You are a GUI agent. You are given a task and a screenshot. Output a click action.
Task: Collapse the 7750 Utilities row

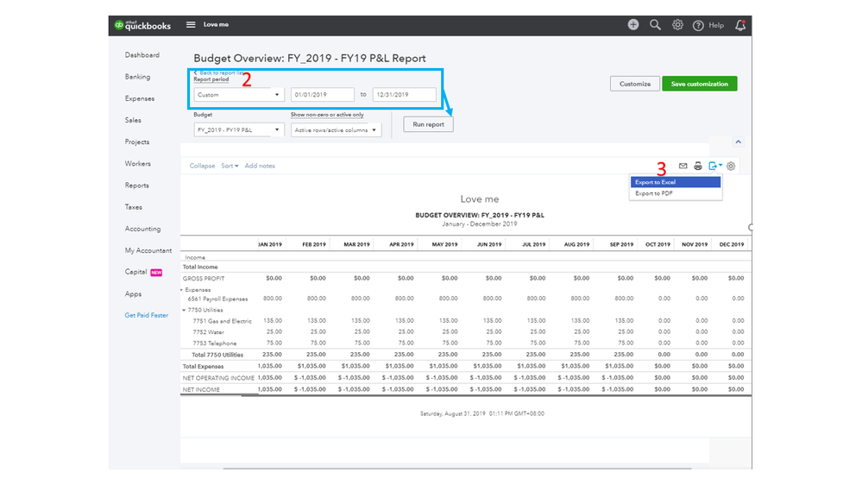coord(184,310)
